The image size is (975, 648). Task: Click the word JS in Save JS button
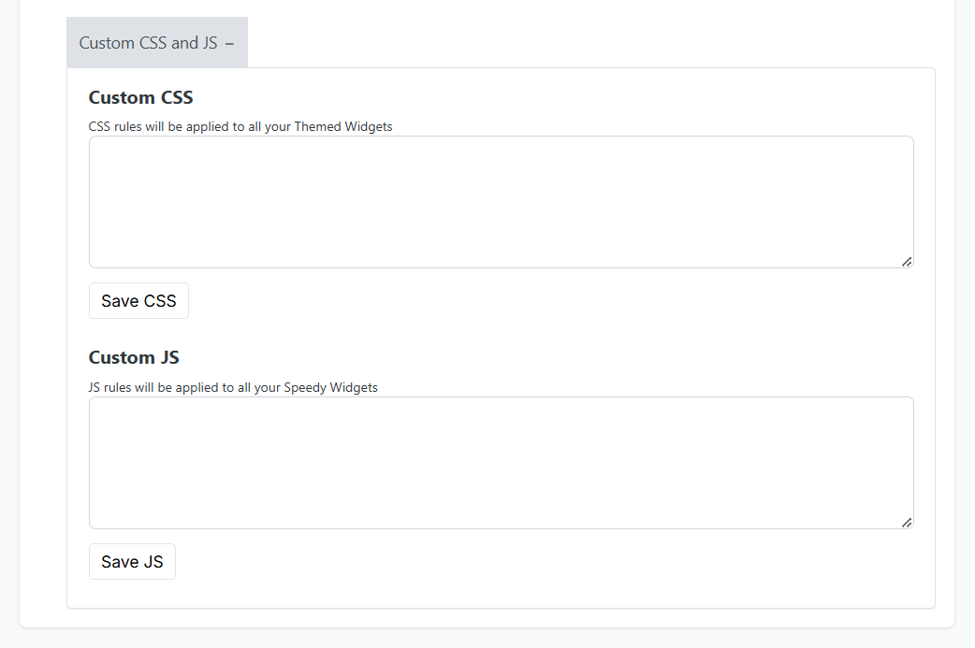[x=153, y=562]
